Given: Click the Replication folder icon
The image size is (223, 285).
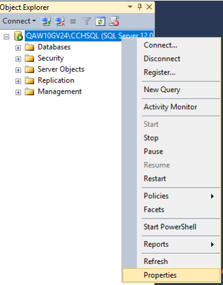Looking at the screenshot, I should tap(30, 81).
